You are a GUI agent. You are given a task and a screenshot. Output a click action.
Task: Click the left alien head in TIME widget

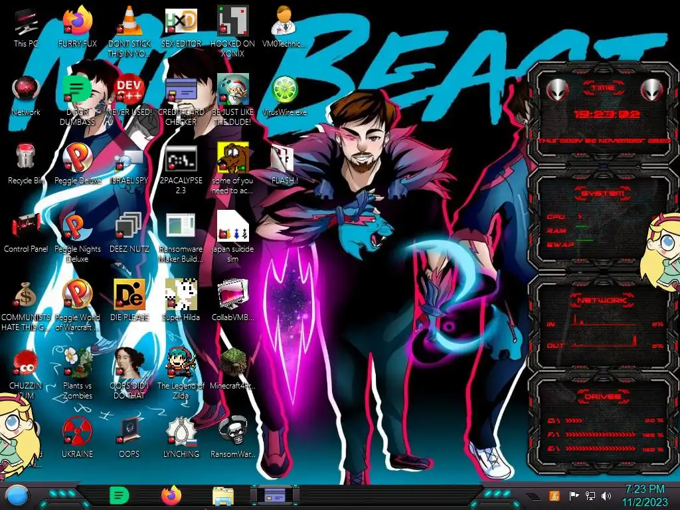coord(557,90)
